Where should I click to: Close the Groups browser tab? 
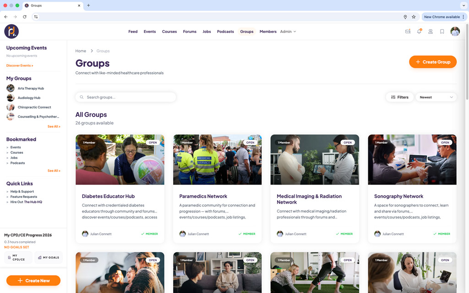click(79, 5)
